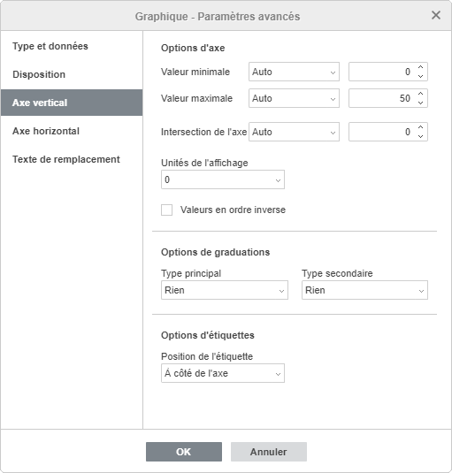The height and width of the screenshot is (473, 452).
Task: Increase the Valeur maximale spinner value
Action: (x=421, y=94)
